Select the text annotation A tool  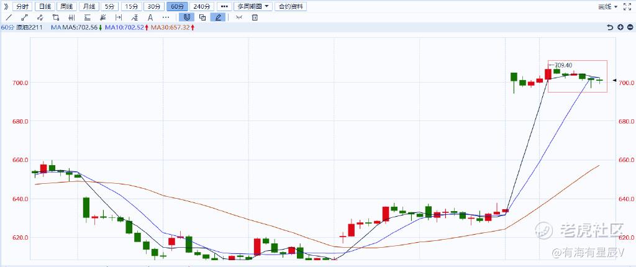point(150,17)
